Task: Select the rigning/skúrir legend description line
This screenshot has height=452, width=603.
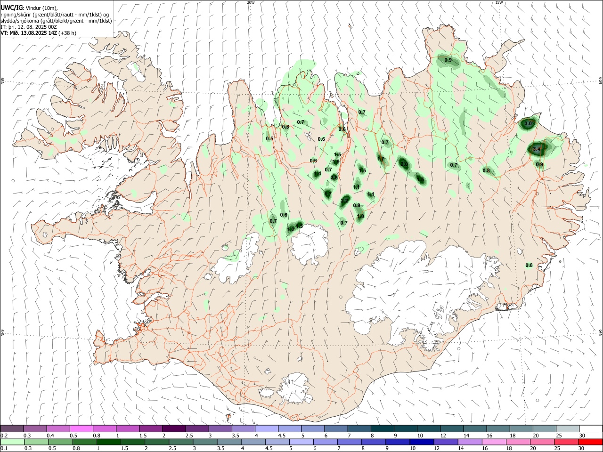Action: click(x=55, y=15)
